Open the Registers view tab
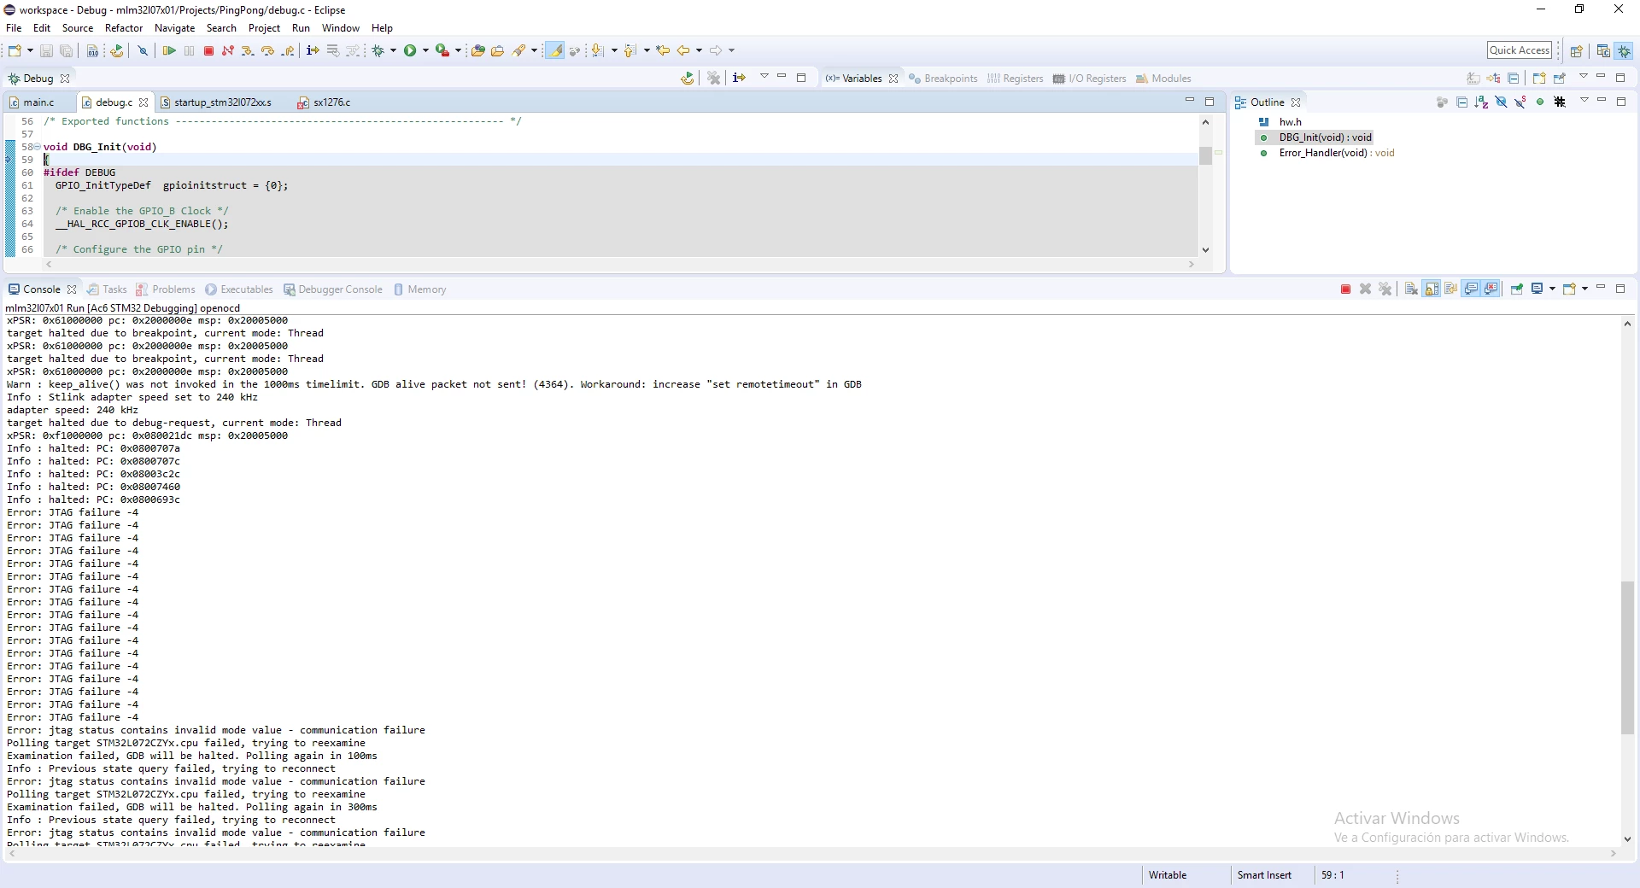This screenshot has width=1640, height=888. click(1015, 79)
